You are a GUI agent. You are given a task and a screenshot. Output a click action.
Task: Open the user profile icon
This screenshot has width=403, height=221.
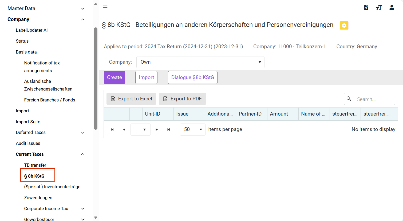pyautogui.click(x=392, y=7)
